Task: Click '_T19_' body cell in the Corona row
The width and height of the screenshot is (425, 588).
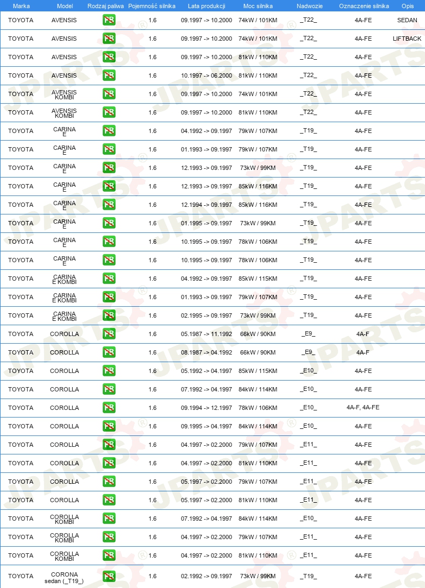Action: pos(308,576)
